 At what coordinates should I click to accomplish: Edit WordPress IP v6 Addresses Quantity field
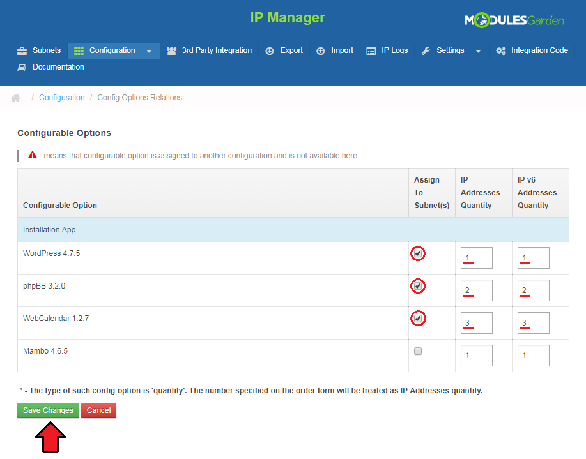(534, 258)
